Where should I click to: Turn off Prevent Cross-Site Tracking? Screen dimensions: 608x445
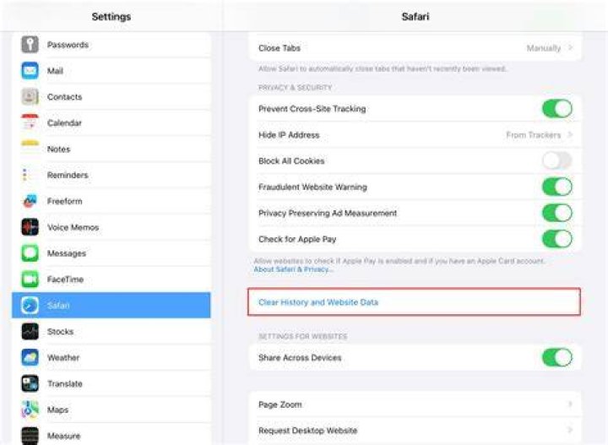click(557, 109)
